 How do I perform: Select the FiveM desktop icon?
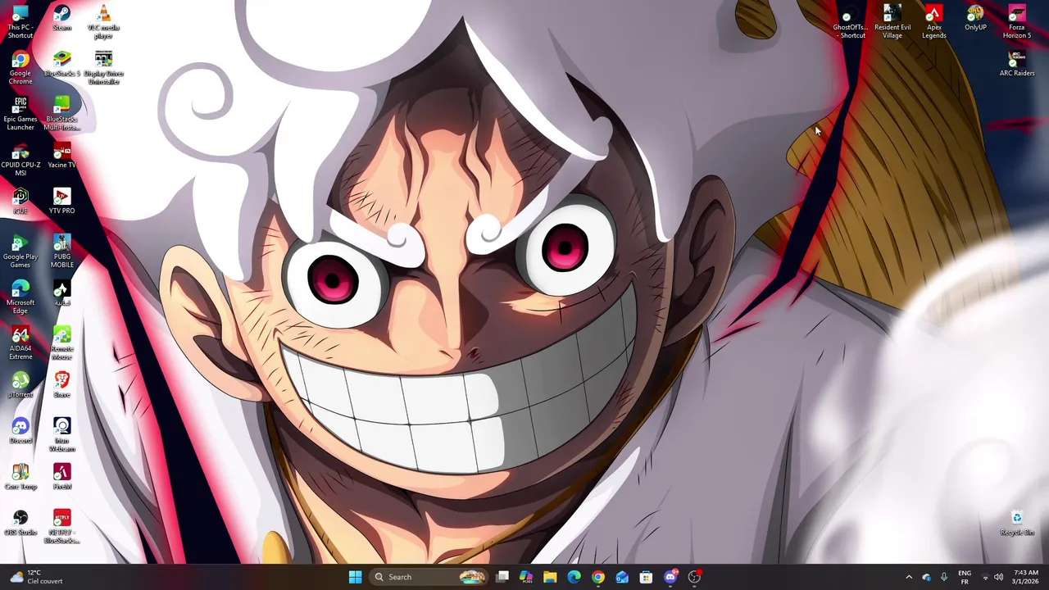tap(61, 477)
